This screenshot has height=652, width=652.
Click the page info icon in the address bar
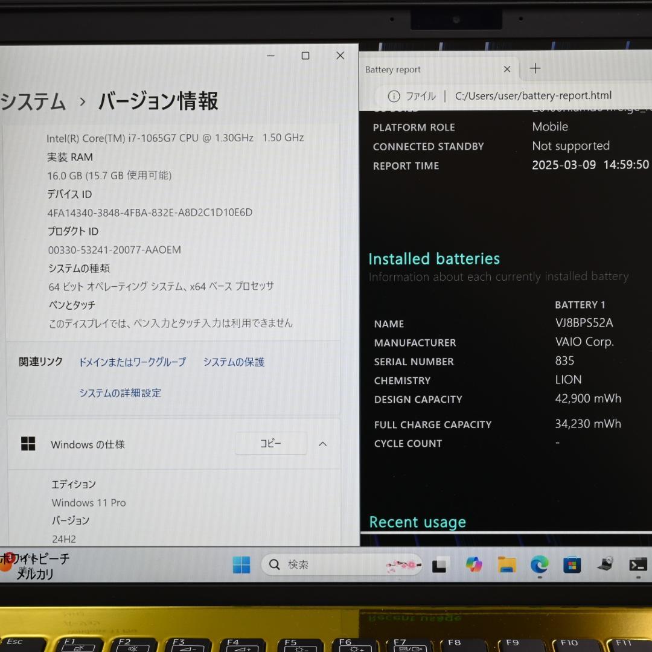click(394, 95)
